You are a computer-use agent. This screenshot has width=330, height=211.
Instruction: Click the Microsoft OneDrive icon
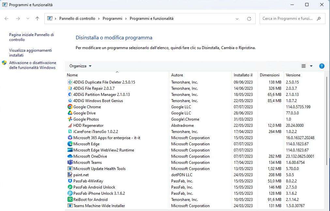[70, 156]
